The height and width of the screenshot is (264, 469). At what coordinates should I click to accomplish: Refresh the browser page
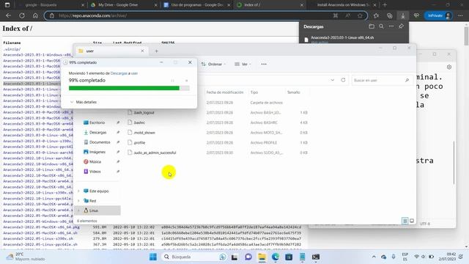(22, 15)
